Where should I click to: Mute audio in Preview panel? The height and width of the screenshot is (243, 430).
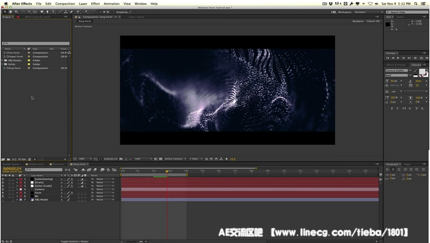point(415,58)
